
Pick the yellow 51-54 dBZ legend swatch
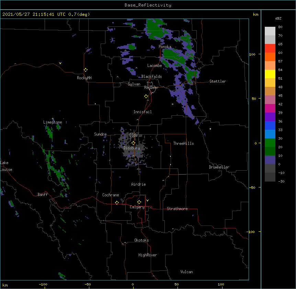[270, 74]
